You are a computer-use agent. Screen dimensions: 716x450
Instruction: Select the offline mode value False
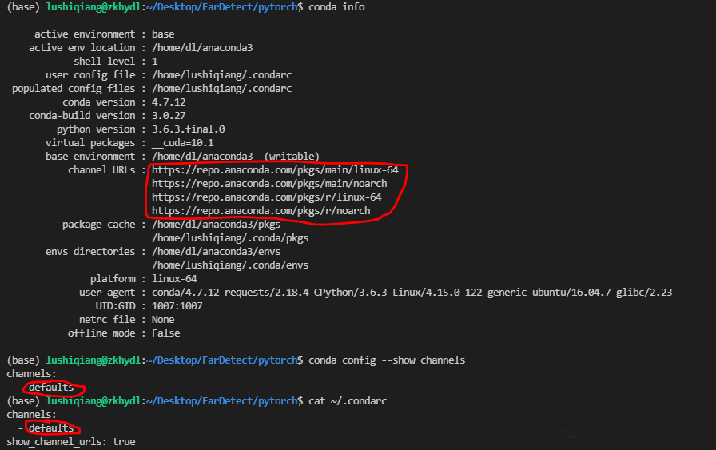(x=165, y=333)
